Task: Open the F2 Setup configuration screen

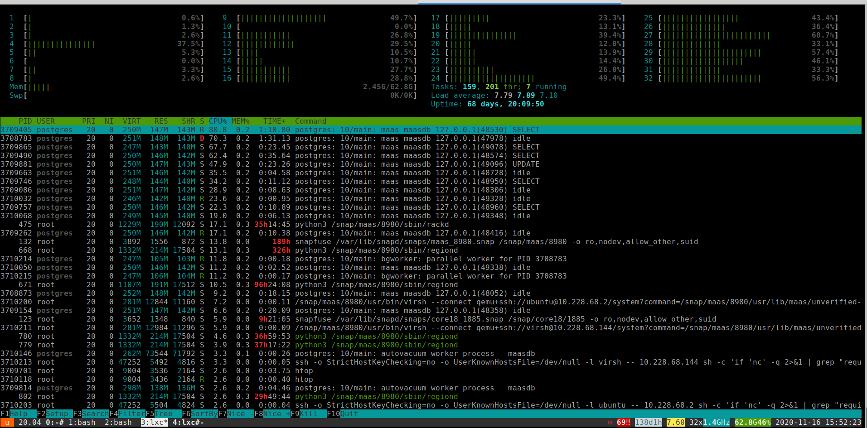Action: (57, 414)
